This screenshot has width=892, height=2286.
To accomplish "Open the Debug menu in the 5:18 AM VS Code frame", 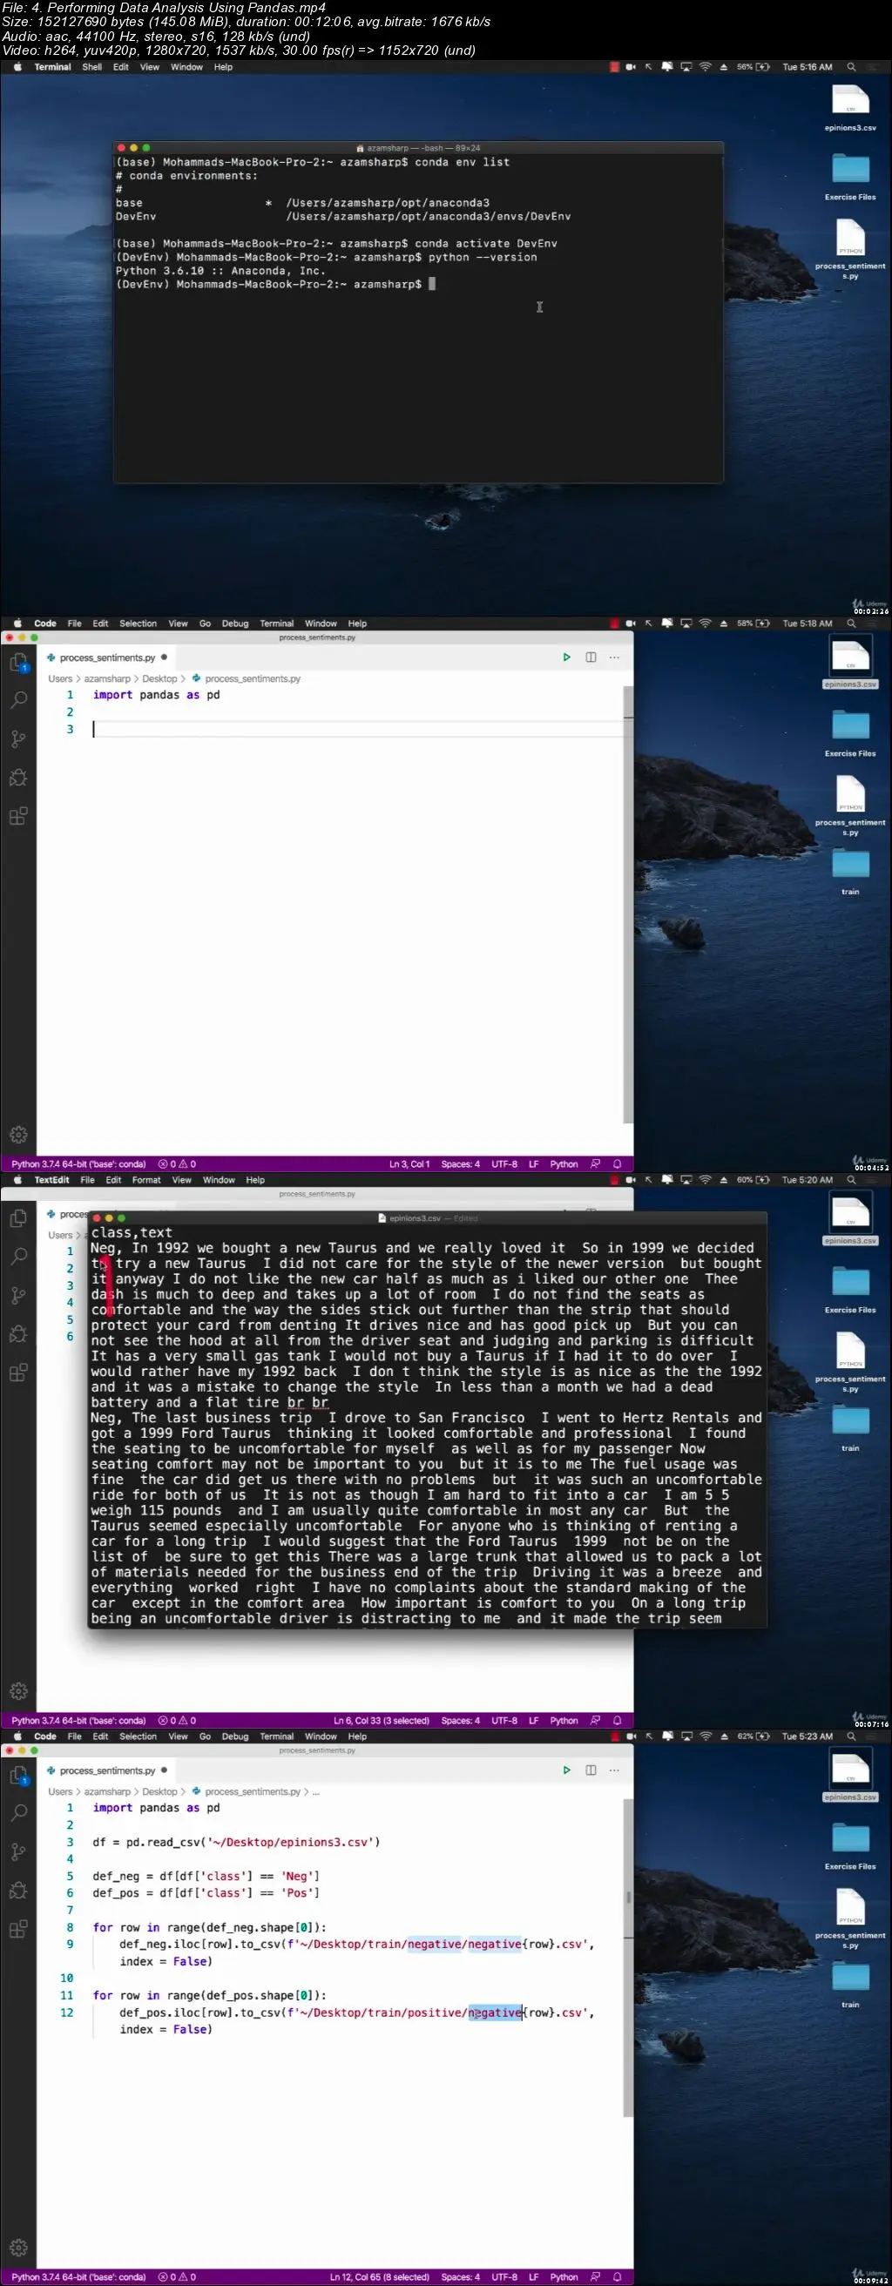I will click(x=235, y=624).
